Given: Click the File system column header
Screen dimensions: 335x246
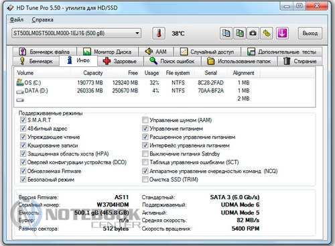Looking at the screenshot, I should coord(178,73).
